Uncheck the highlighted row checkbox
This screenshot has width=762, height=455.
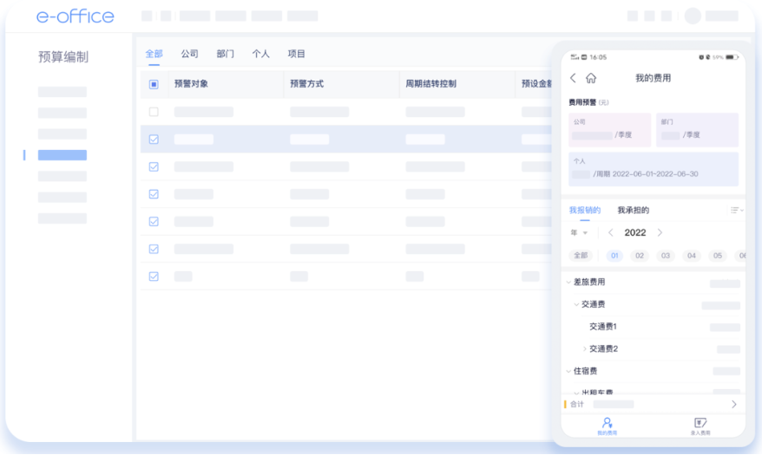154,140
